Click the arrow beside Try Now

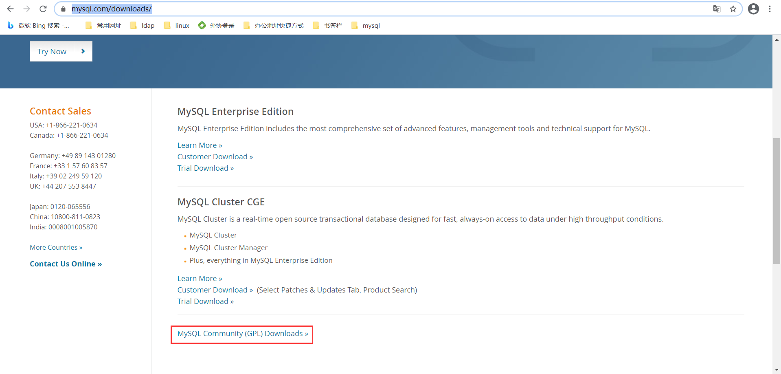83,51
